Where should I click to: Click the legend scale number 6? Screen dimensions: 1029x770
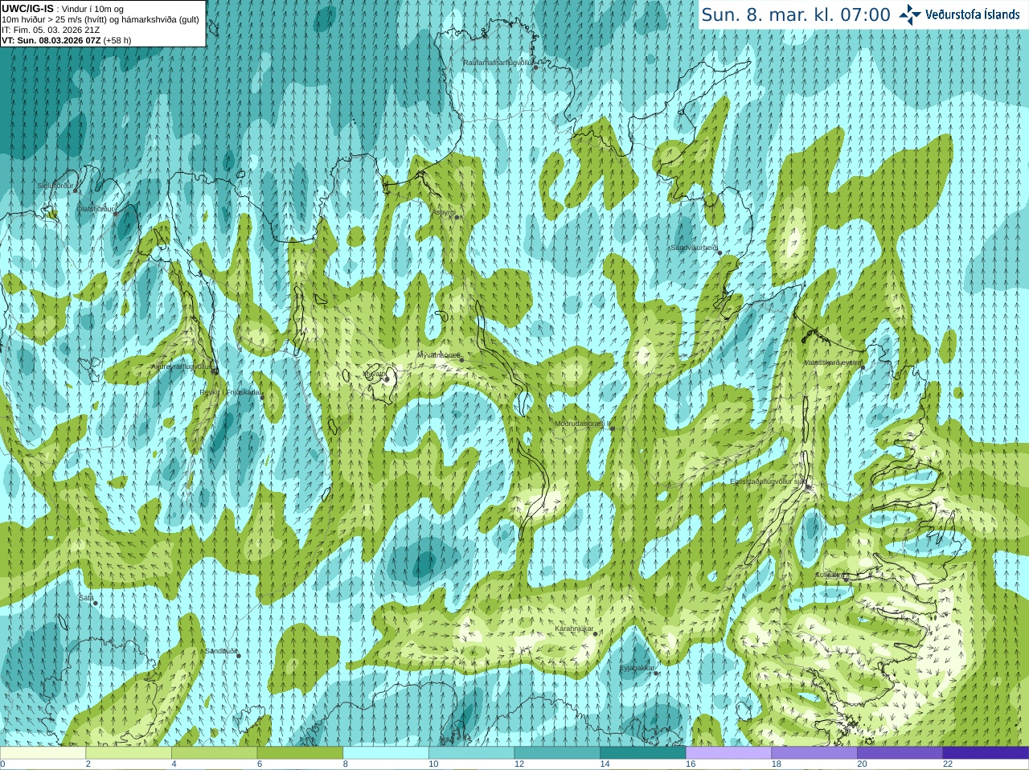[260, 764]
